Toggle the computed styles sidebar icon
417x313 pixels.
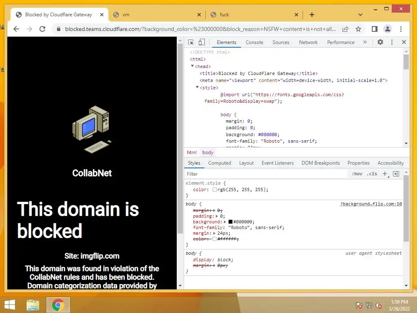pyautogui.click(x=396, y=174)
